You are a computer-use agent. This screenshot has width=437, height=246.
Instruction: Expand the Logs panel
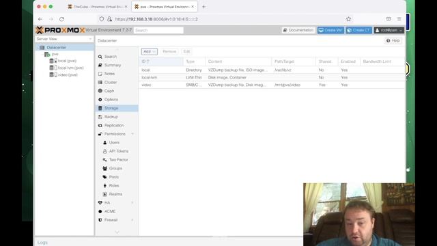pos(42,243)
